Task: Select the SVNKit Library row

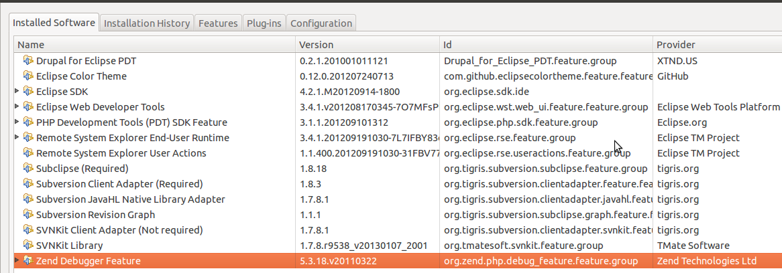Action: coord(398,246)
